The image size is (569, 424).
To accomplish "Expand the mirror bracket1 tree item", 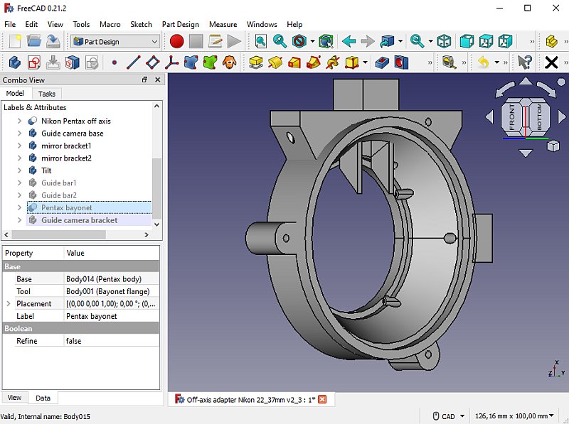I will point(20,146).
